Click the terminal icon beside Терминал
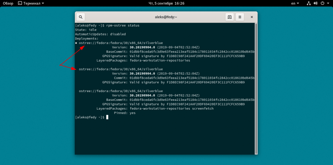Image resolution: width=333 pixels, height=165 pixels. 20,3
